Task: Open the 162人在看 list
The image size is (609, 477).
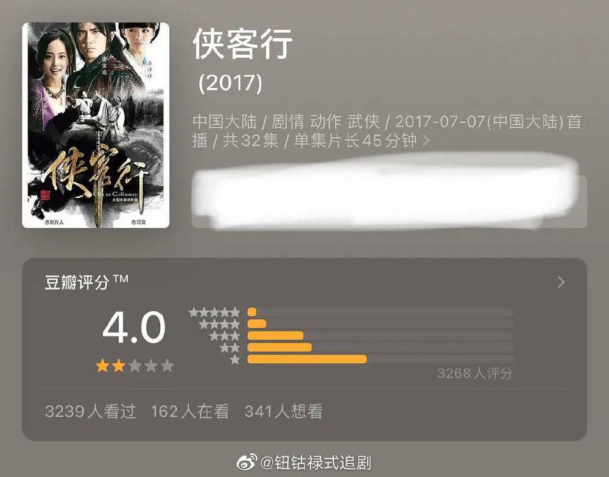Action: [x=190, y=411]
